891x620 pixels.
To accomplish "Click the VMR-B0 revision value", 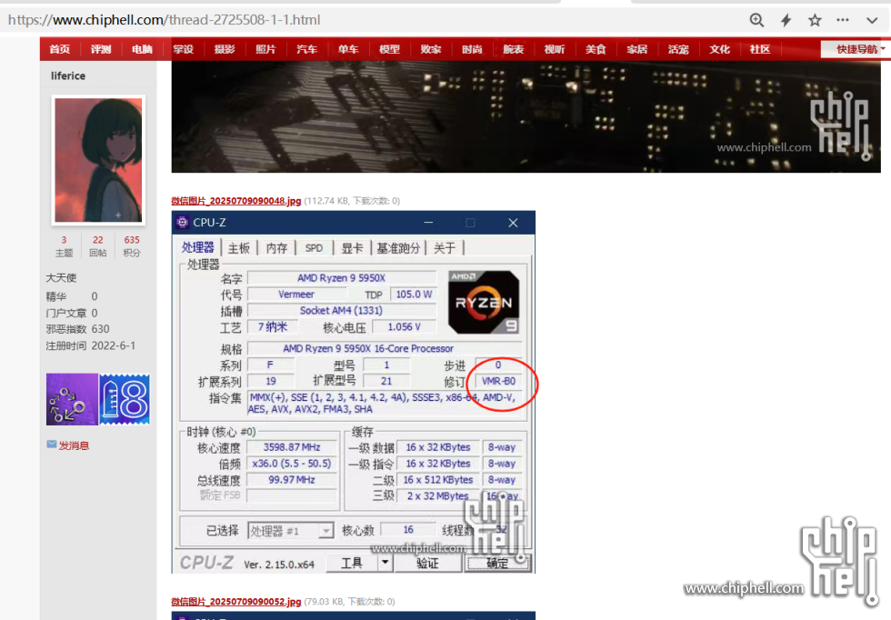I will (x=498, y=381).
